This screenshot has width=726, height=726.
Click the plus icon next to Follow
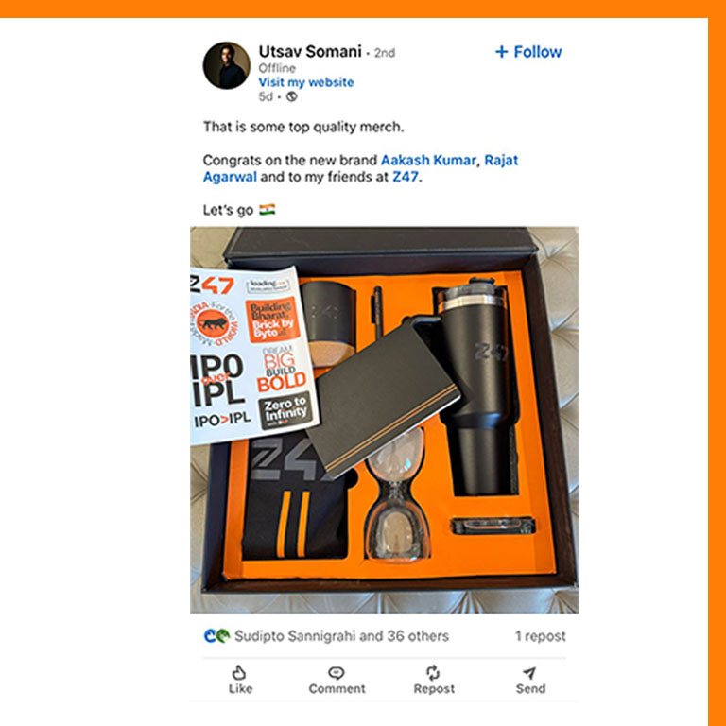tap(501, 51)
